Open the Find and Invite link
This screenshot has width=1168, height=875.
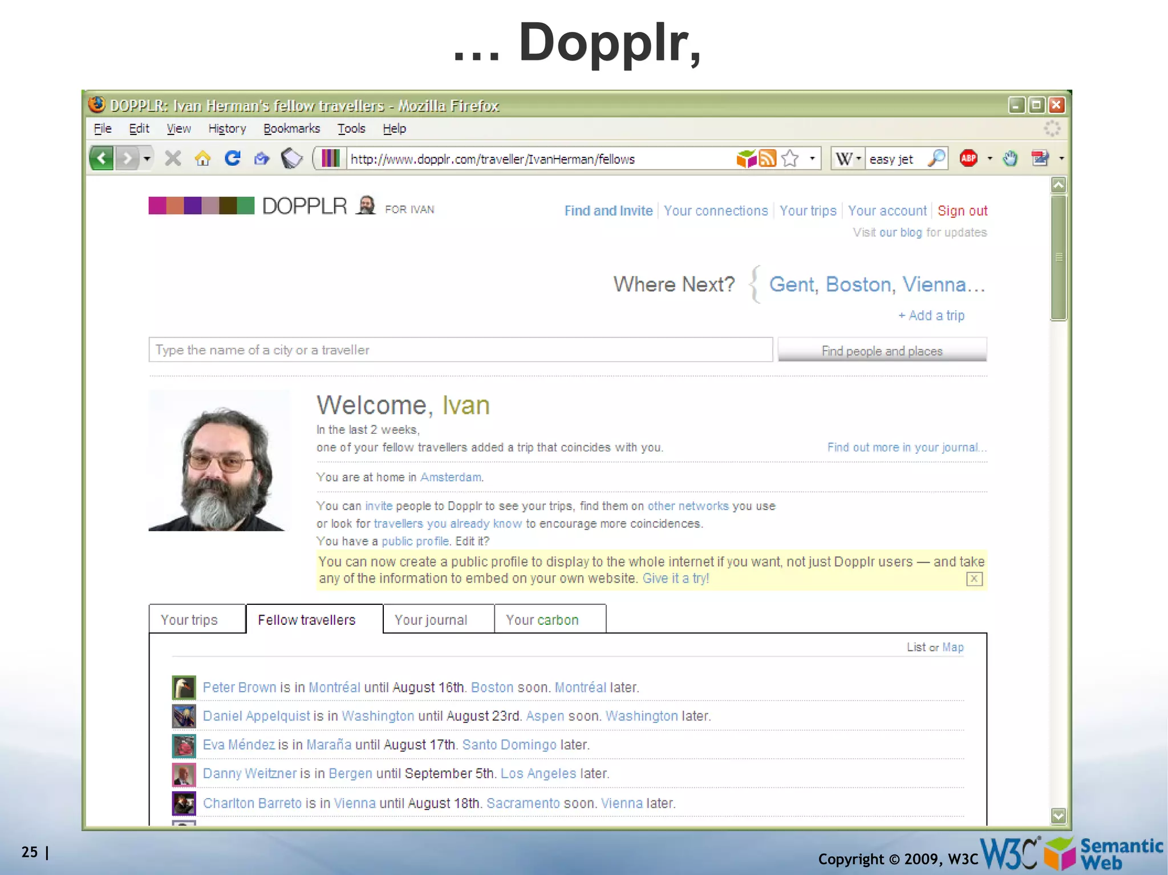(x=609, y=211)
